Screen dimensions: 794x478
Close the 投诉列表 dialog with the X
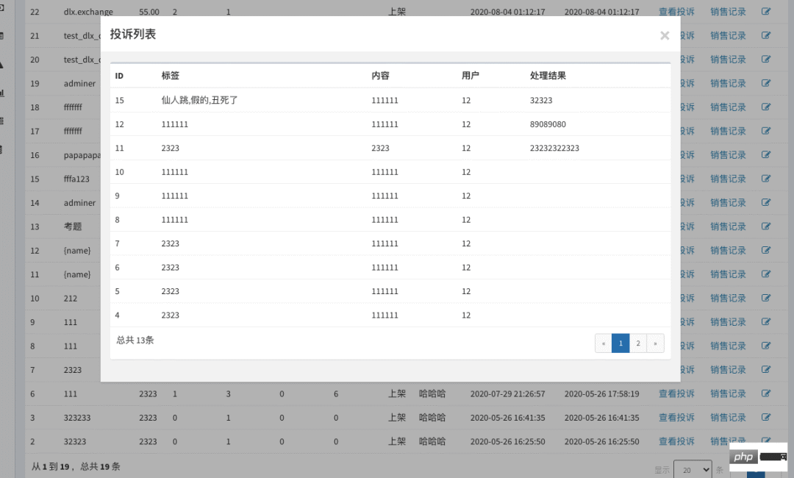[665, 35]
